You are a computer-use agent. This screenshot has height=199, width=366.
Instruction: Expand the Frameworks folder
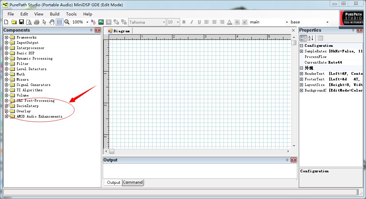point(7,37)
